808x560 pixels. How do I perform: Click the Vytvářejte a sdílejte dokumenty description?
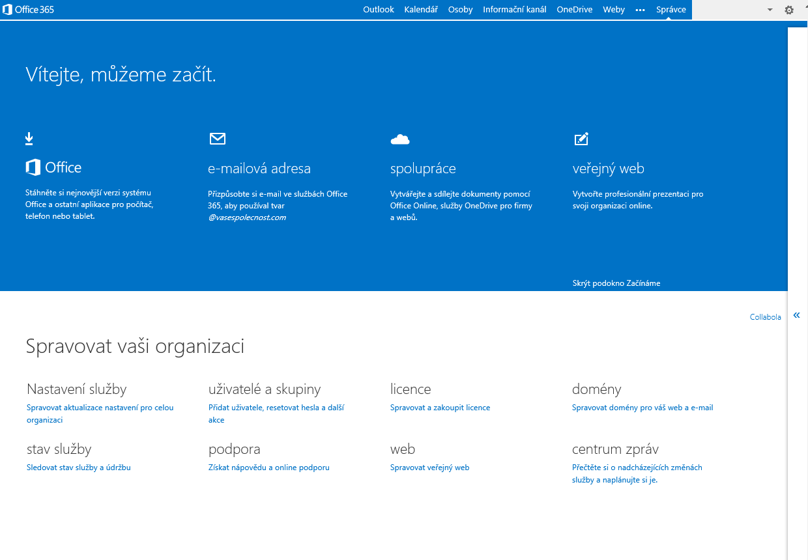[x=461, y=206]
